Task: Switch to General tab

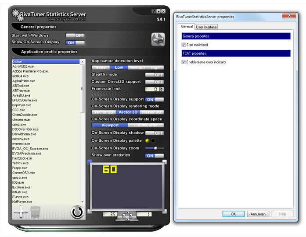Action: pos(187,26)
